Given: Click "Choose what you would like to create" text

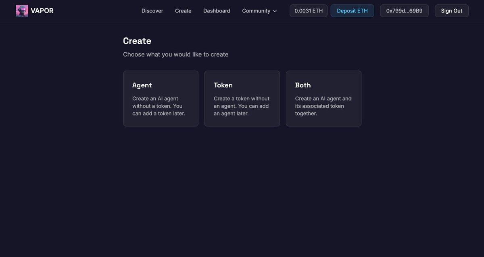Looking at the screenshot, I should point(176,54).
